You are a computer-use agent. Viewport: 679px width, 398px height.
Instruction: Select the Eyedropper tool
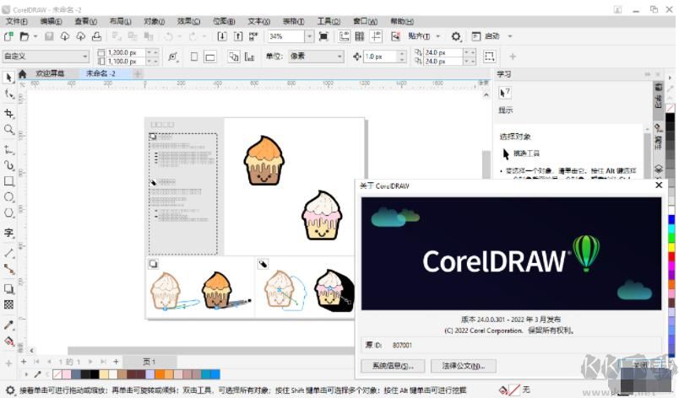9,325
